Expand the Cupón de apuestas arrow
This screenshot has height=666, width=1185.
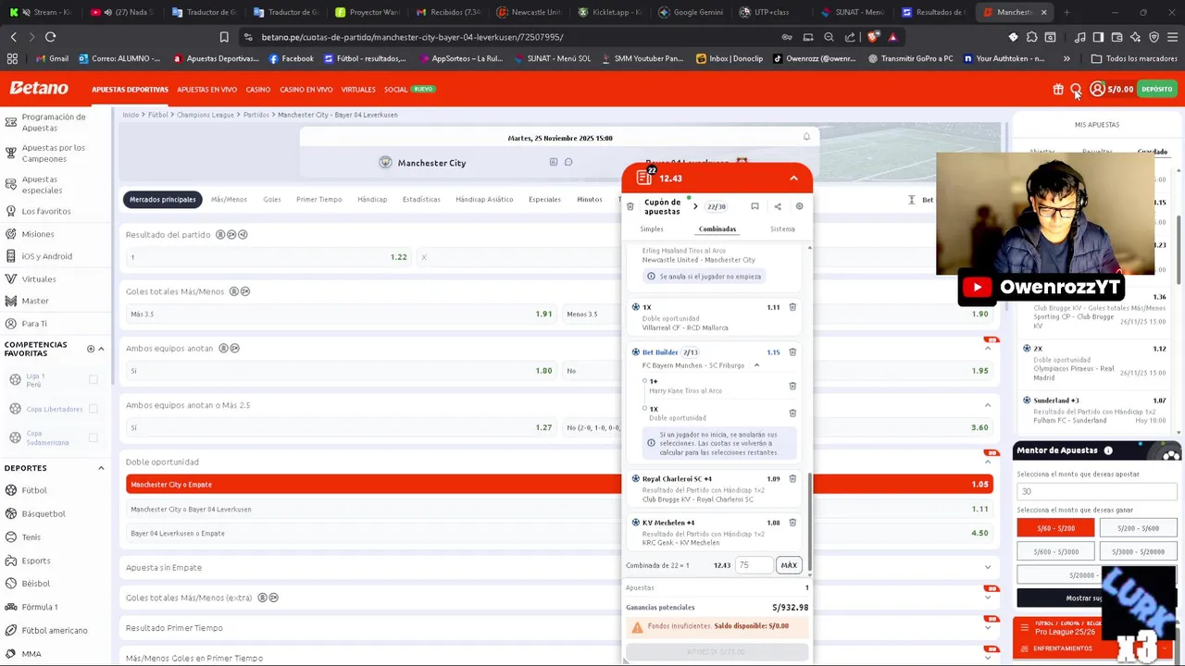(x=695, y=206)
